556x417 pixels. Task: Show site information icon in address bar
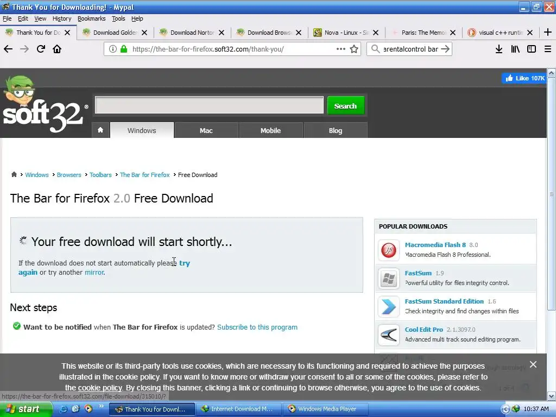coord(113,49)
